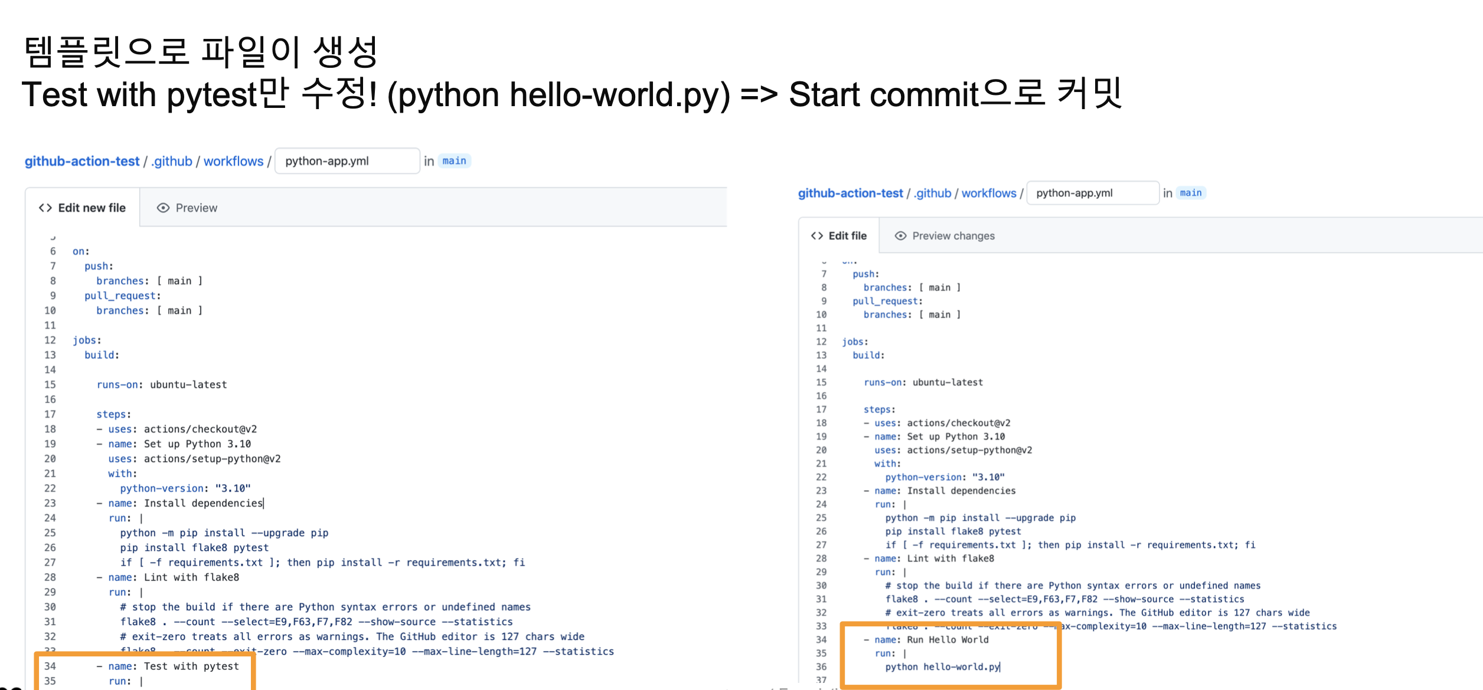The image size is (1483, 690).
Task: Select the Edit file tab
Action: (x=847, y=236)
